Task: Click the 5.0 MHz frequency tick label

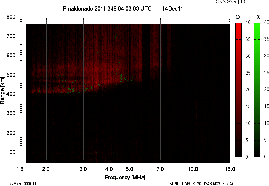Action: pyautogui.click(x=129, y=169)
